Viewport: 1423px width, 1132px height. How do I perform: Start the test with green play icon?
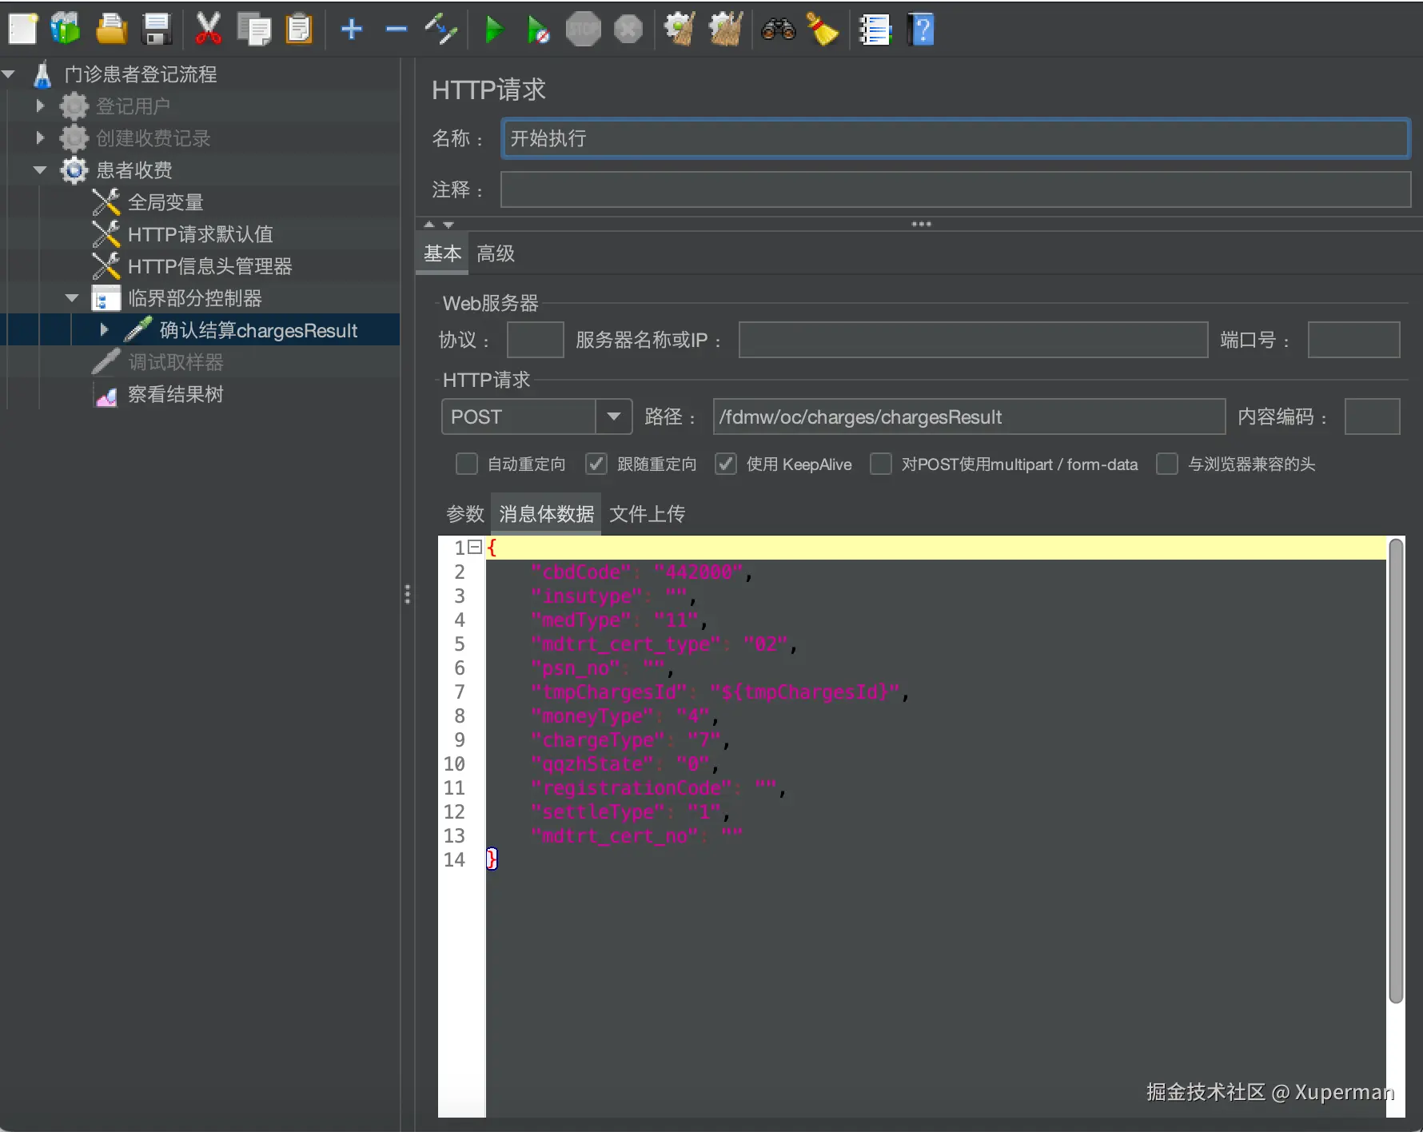[x=495, y=30]
